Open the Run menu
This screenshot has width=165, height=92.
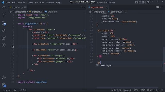[42, 2]
